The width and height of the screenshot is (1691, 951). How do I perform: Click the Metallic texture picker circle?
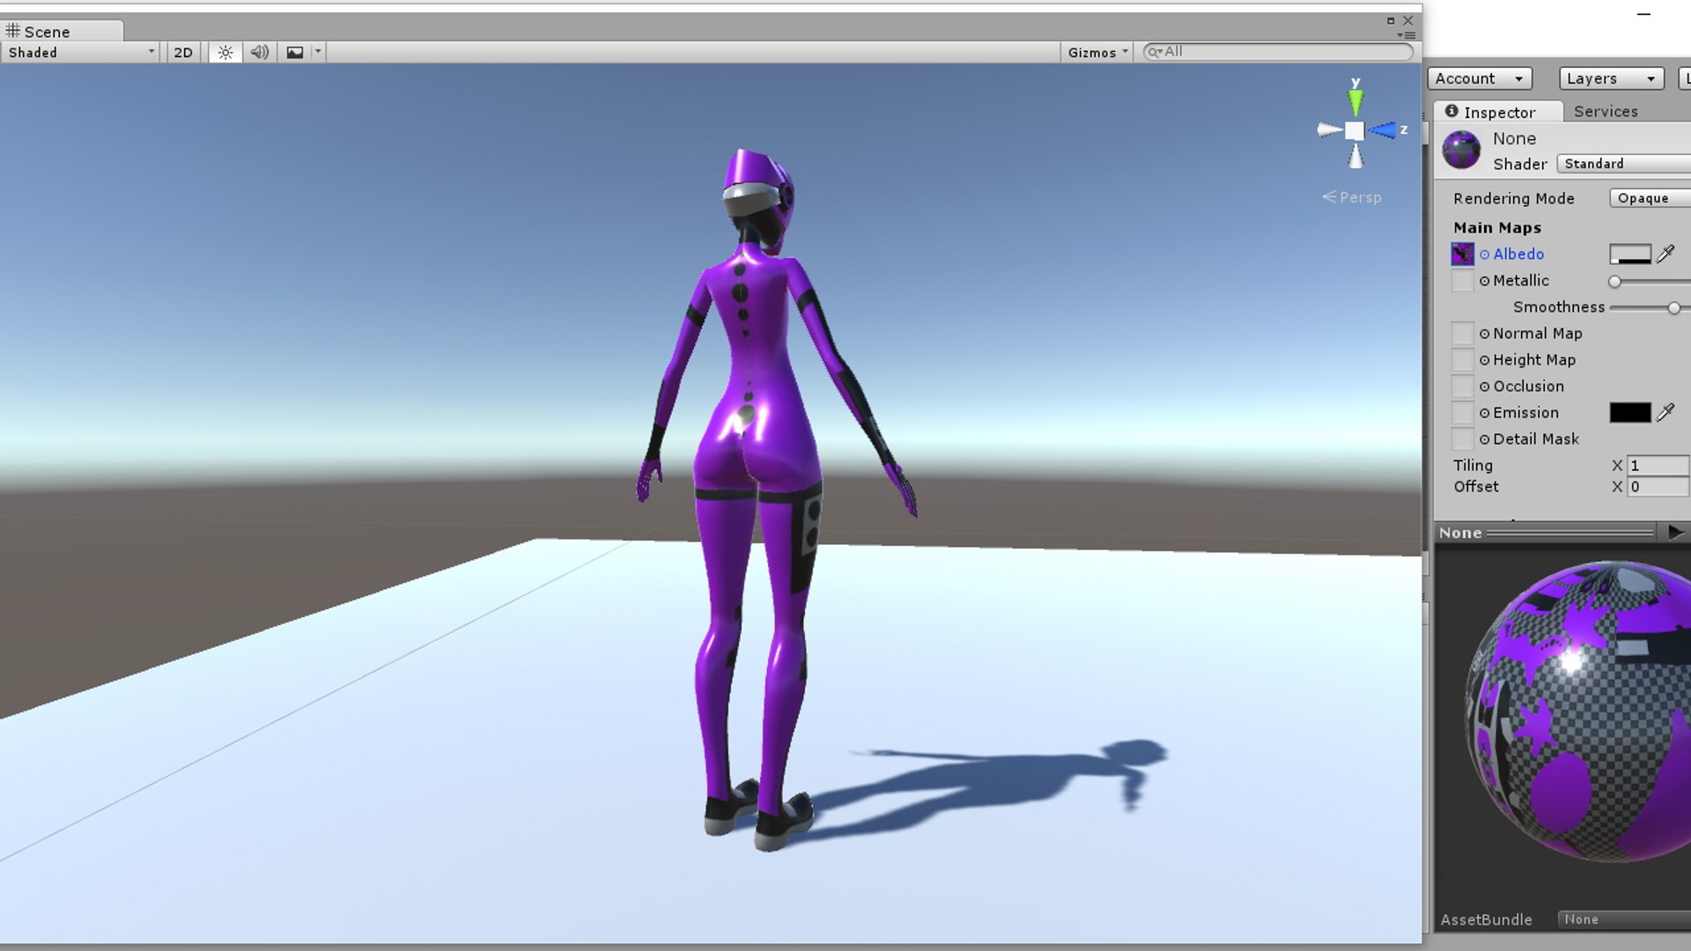click(1485, 281)
